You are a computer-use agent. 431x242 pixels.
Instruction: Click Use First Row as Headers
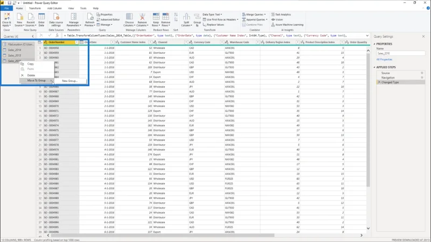pyautogui.click(x=220, y=19)
